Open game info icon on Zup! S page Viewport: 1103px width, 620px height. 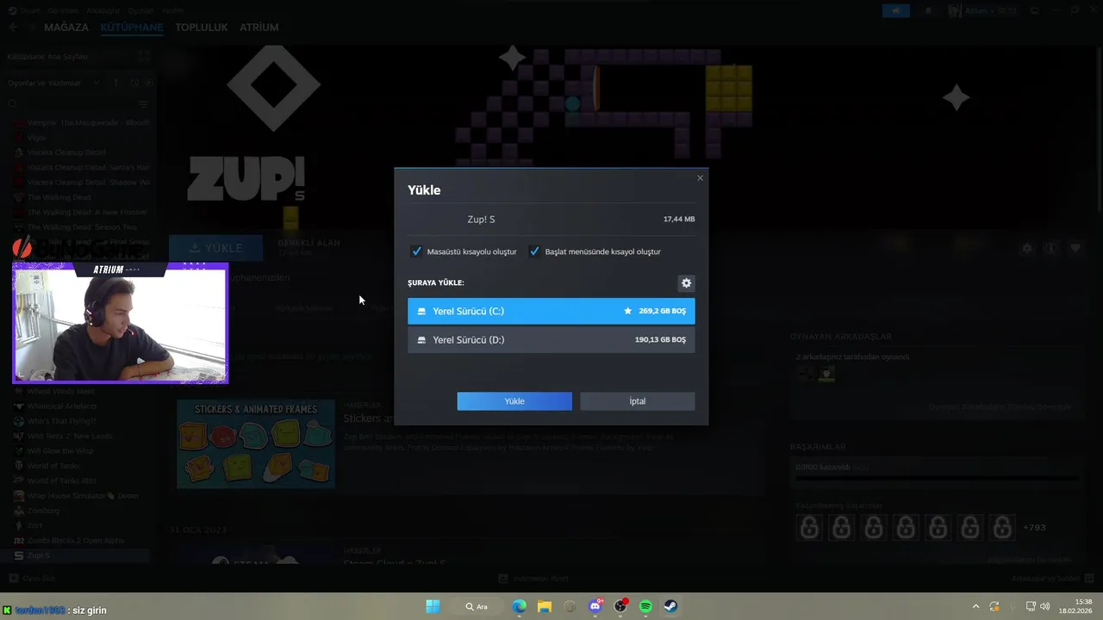coord(1050,248)
